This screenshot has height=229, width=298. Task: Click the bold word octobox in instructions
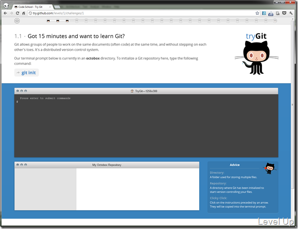click(93, 58)
